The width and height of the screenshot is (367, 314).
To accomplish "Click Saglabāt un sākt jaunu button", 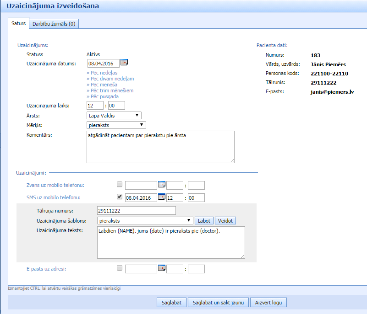I will [218, 302].
